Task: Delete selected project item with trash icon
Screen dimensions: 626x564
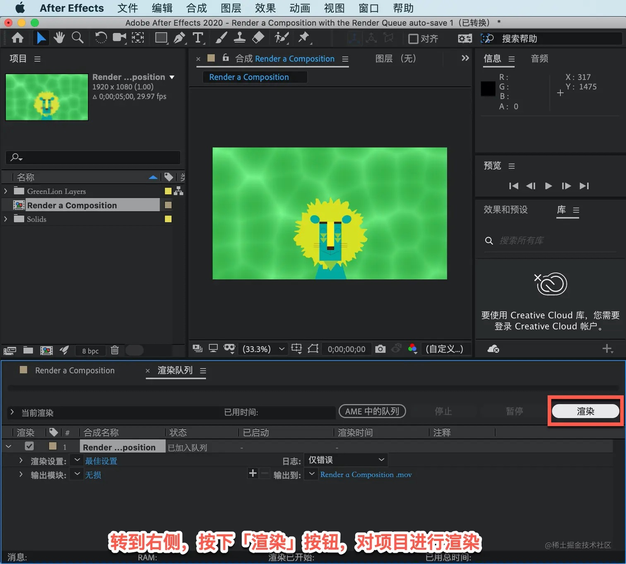Action: 115,350
